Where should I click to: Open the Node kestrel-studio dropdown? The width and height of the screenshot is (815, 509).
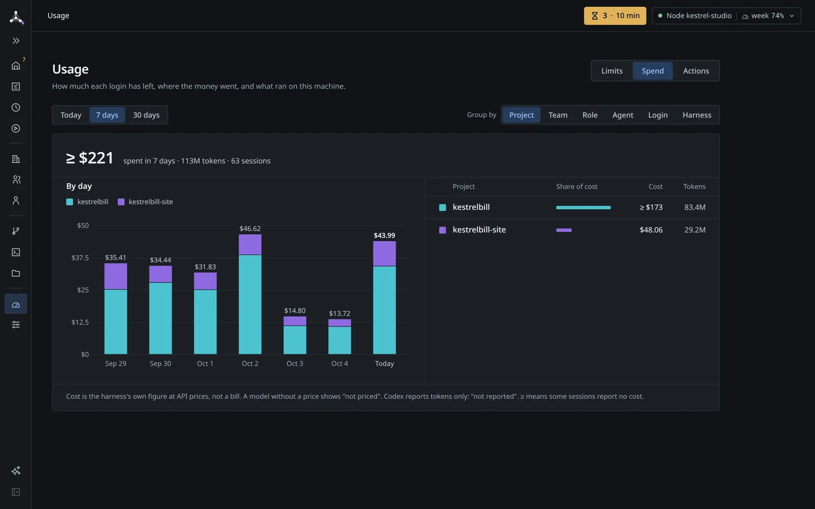(x=727, y=16)
